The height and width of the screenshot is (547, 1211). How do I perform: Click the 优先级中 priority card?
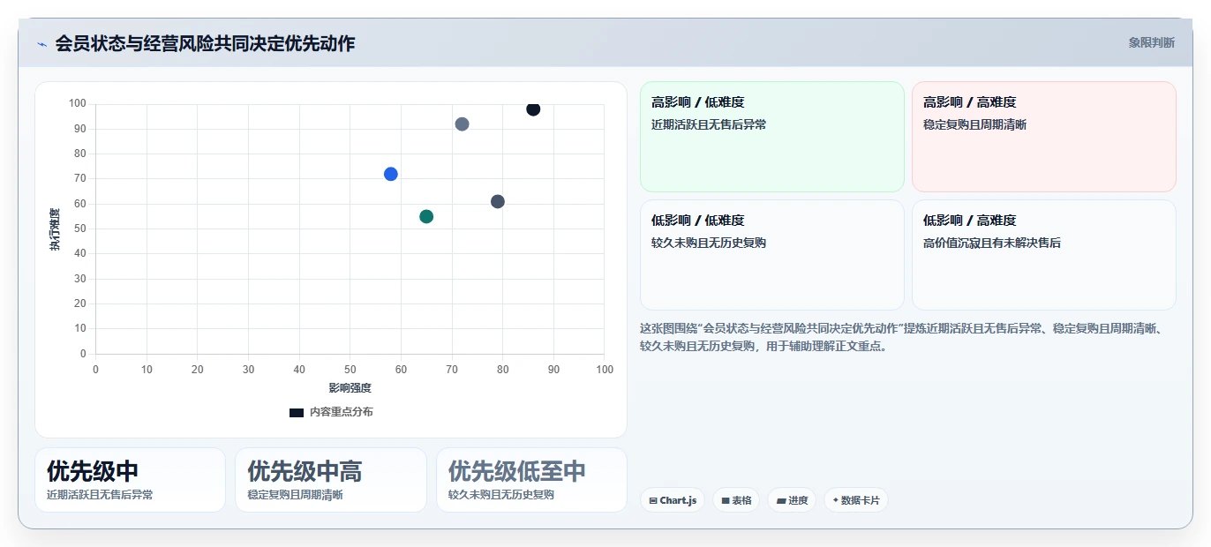(131, 480)
